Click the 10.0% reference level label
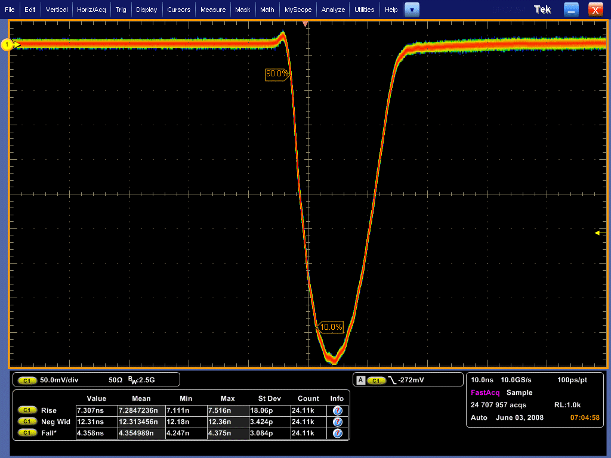Screen dimensions: 611x458 point(331,327)
